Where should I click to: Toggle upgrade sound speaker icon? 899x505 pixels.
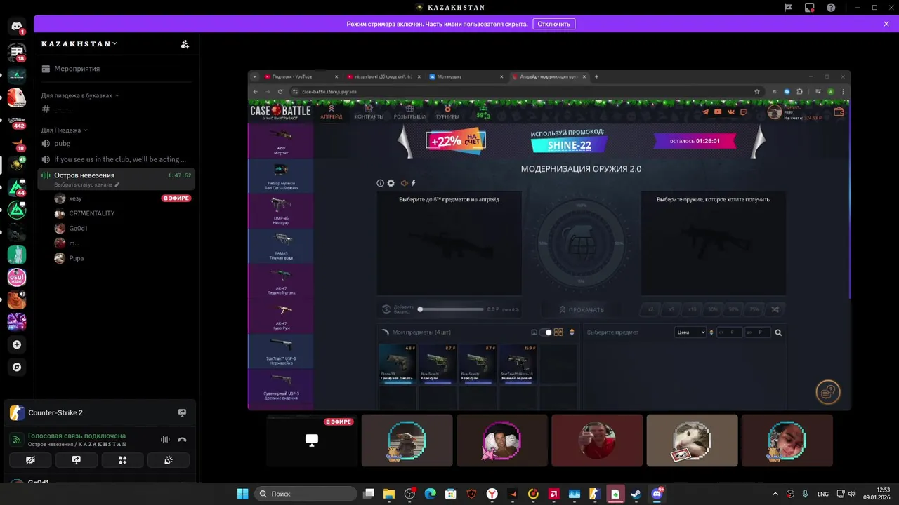pyautogui.click(x=405, y=183)
